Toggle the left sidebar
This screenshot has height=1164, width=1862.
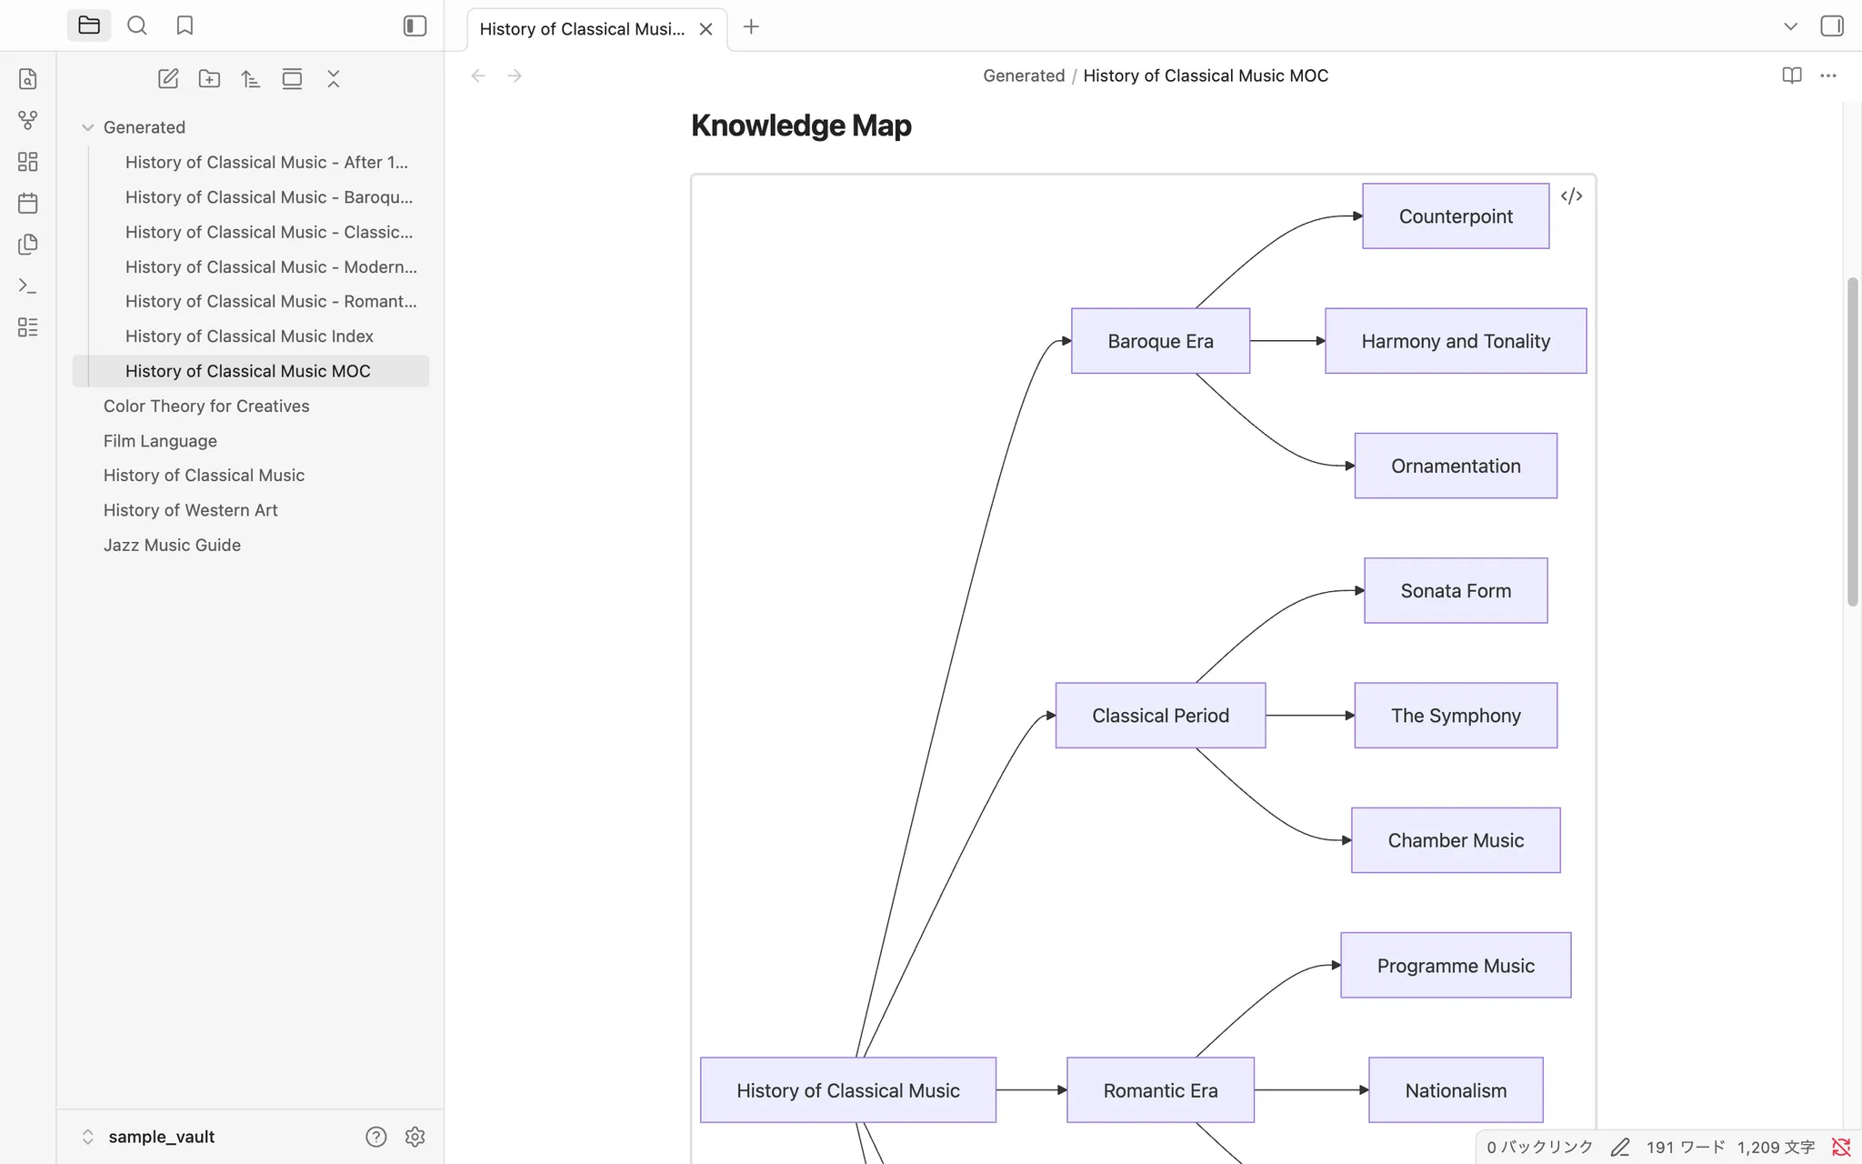click(x=415, y=26)
